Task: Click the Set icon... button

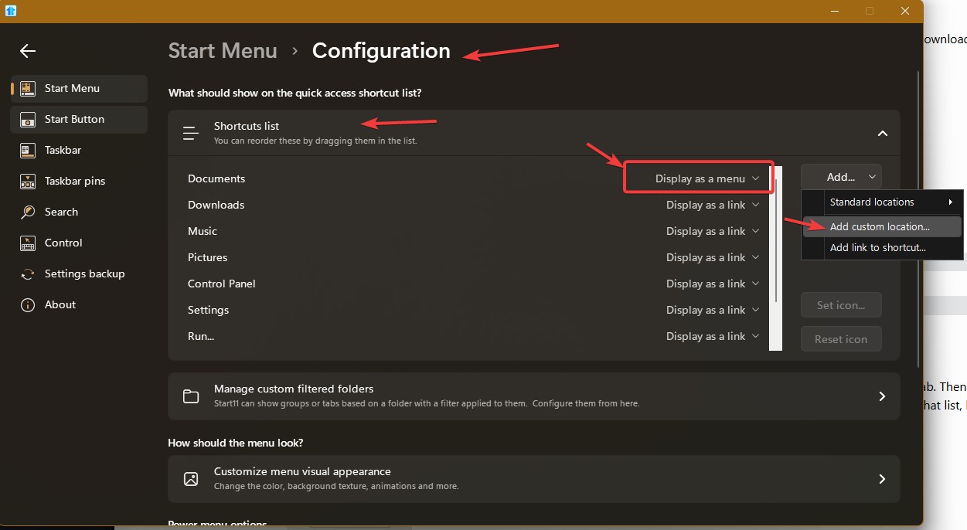Action: 841,305
